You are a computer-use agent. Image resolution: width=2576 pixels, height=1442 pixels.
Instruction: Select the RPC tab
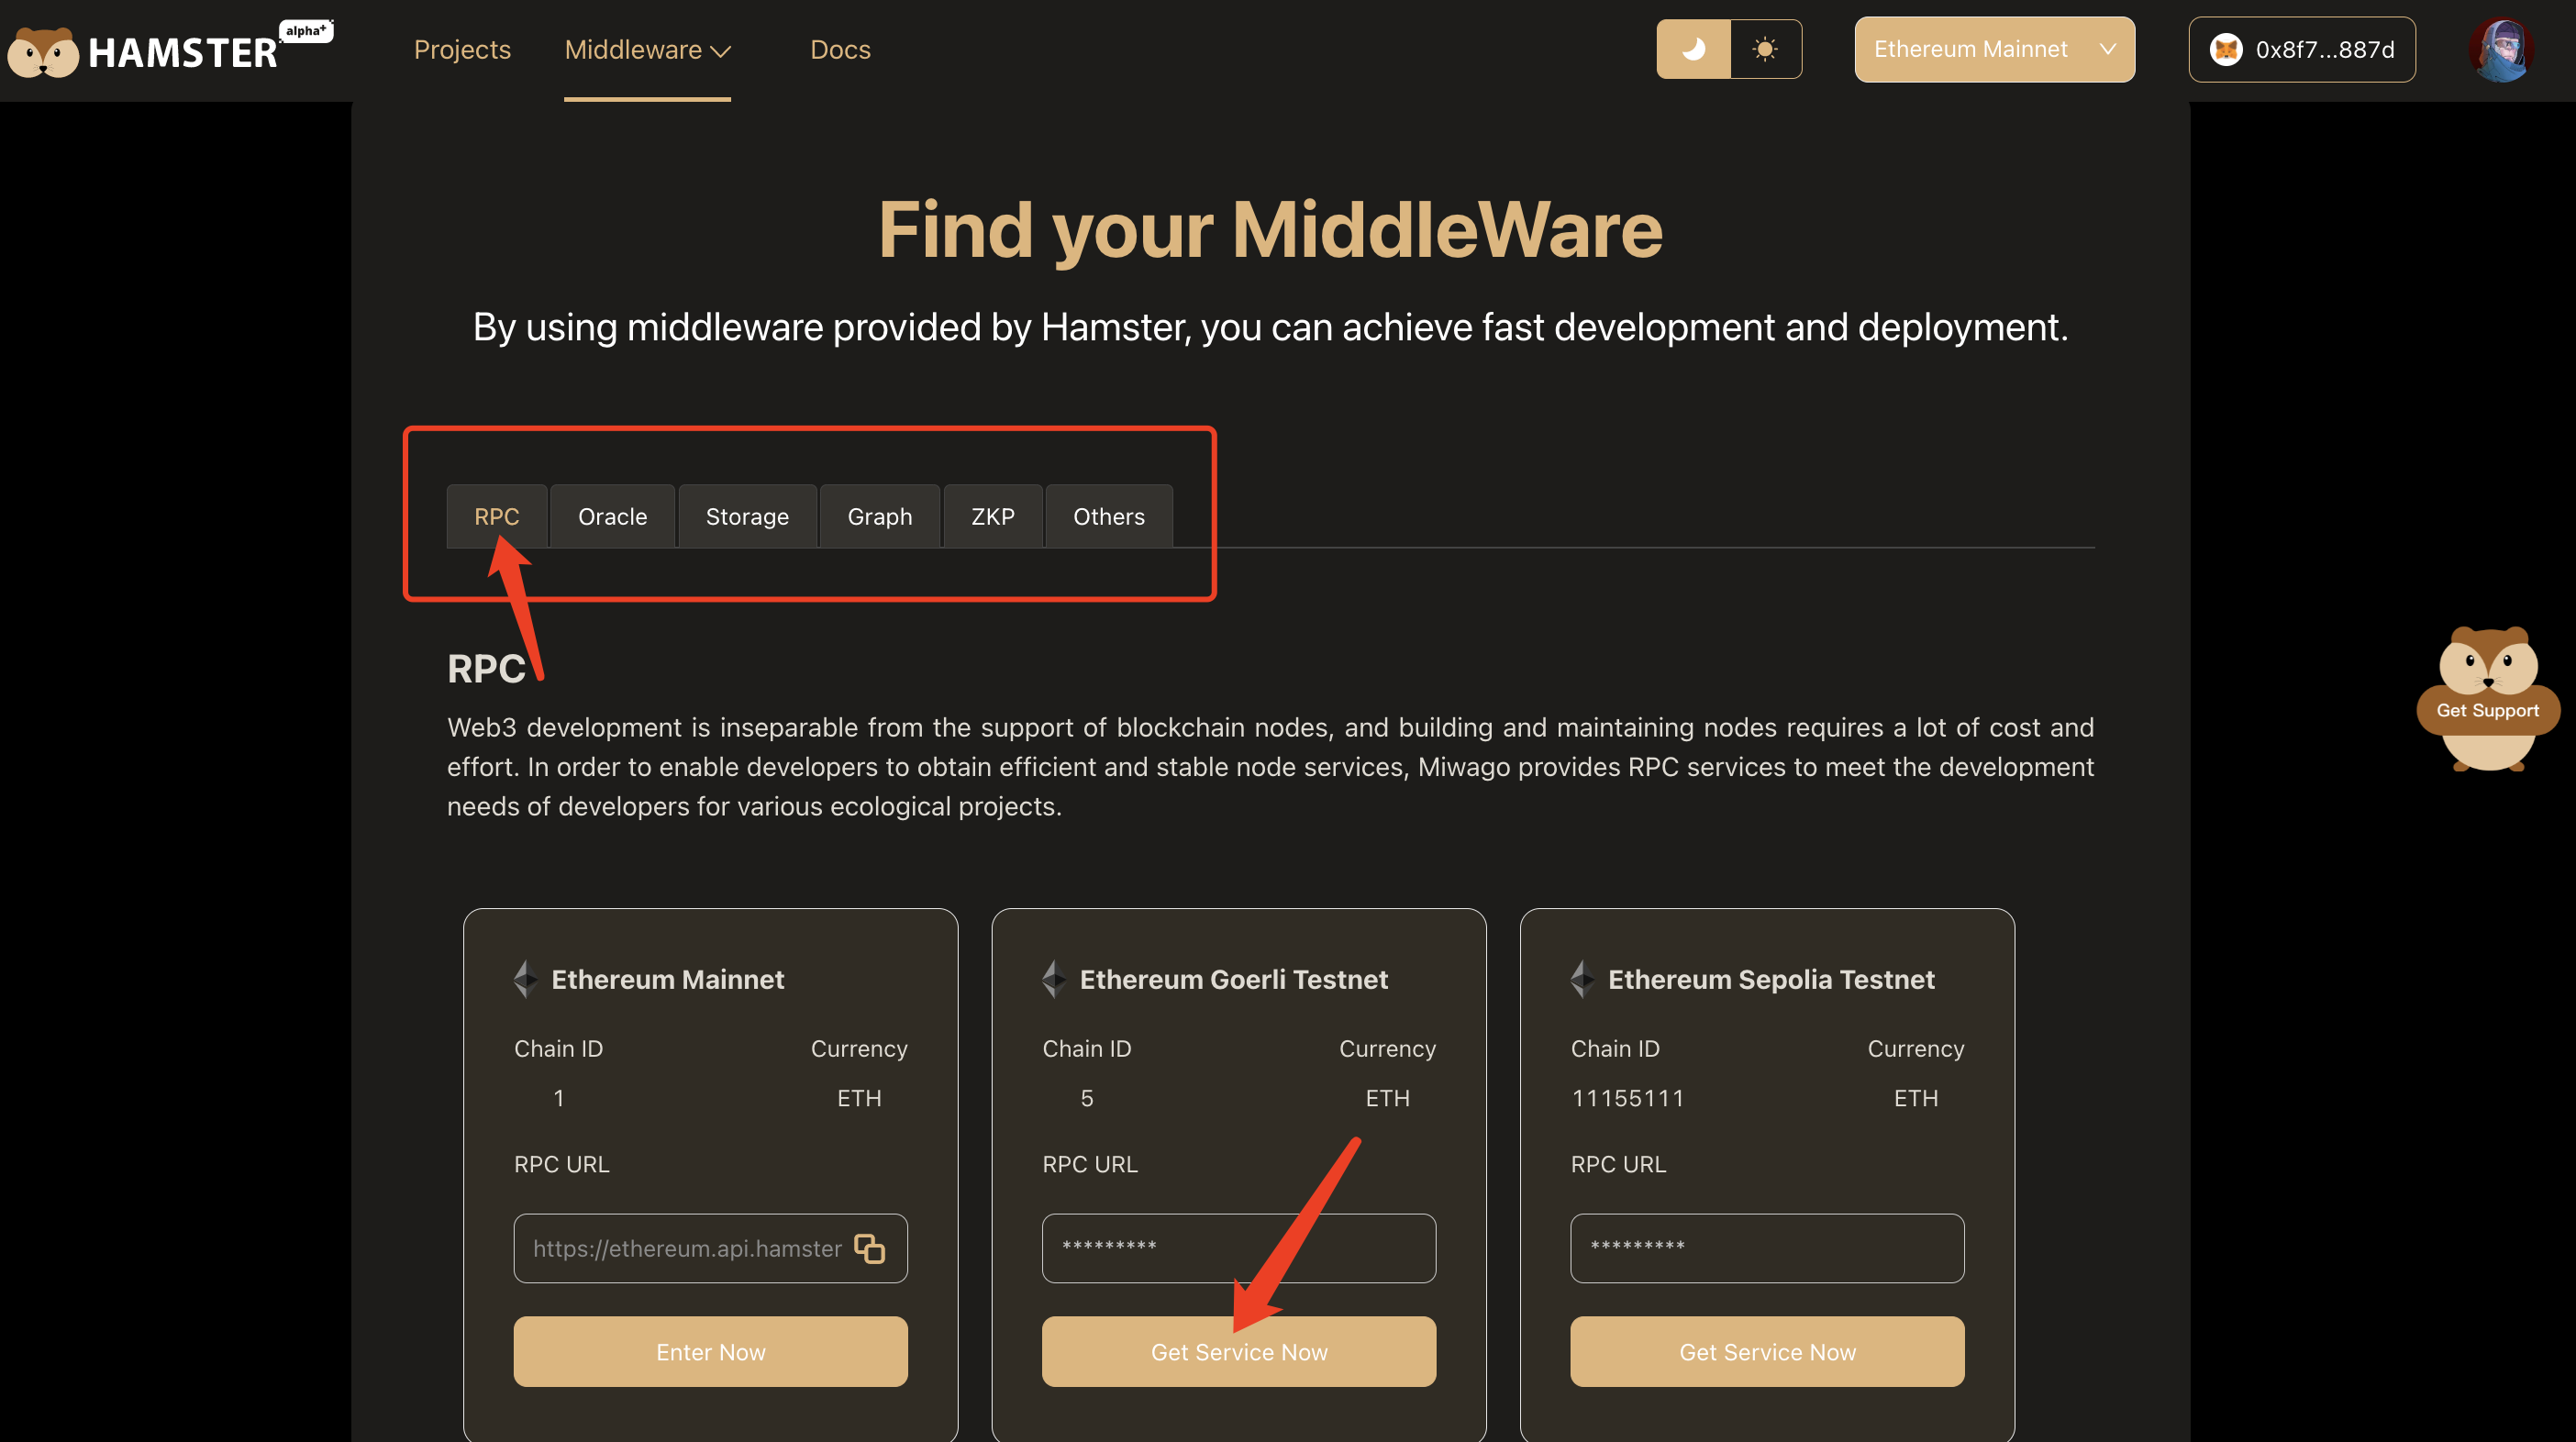pyautogui.click(x=497, y=516)
